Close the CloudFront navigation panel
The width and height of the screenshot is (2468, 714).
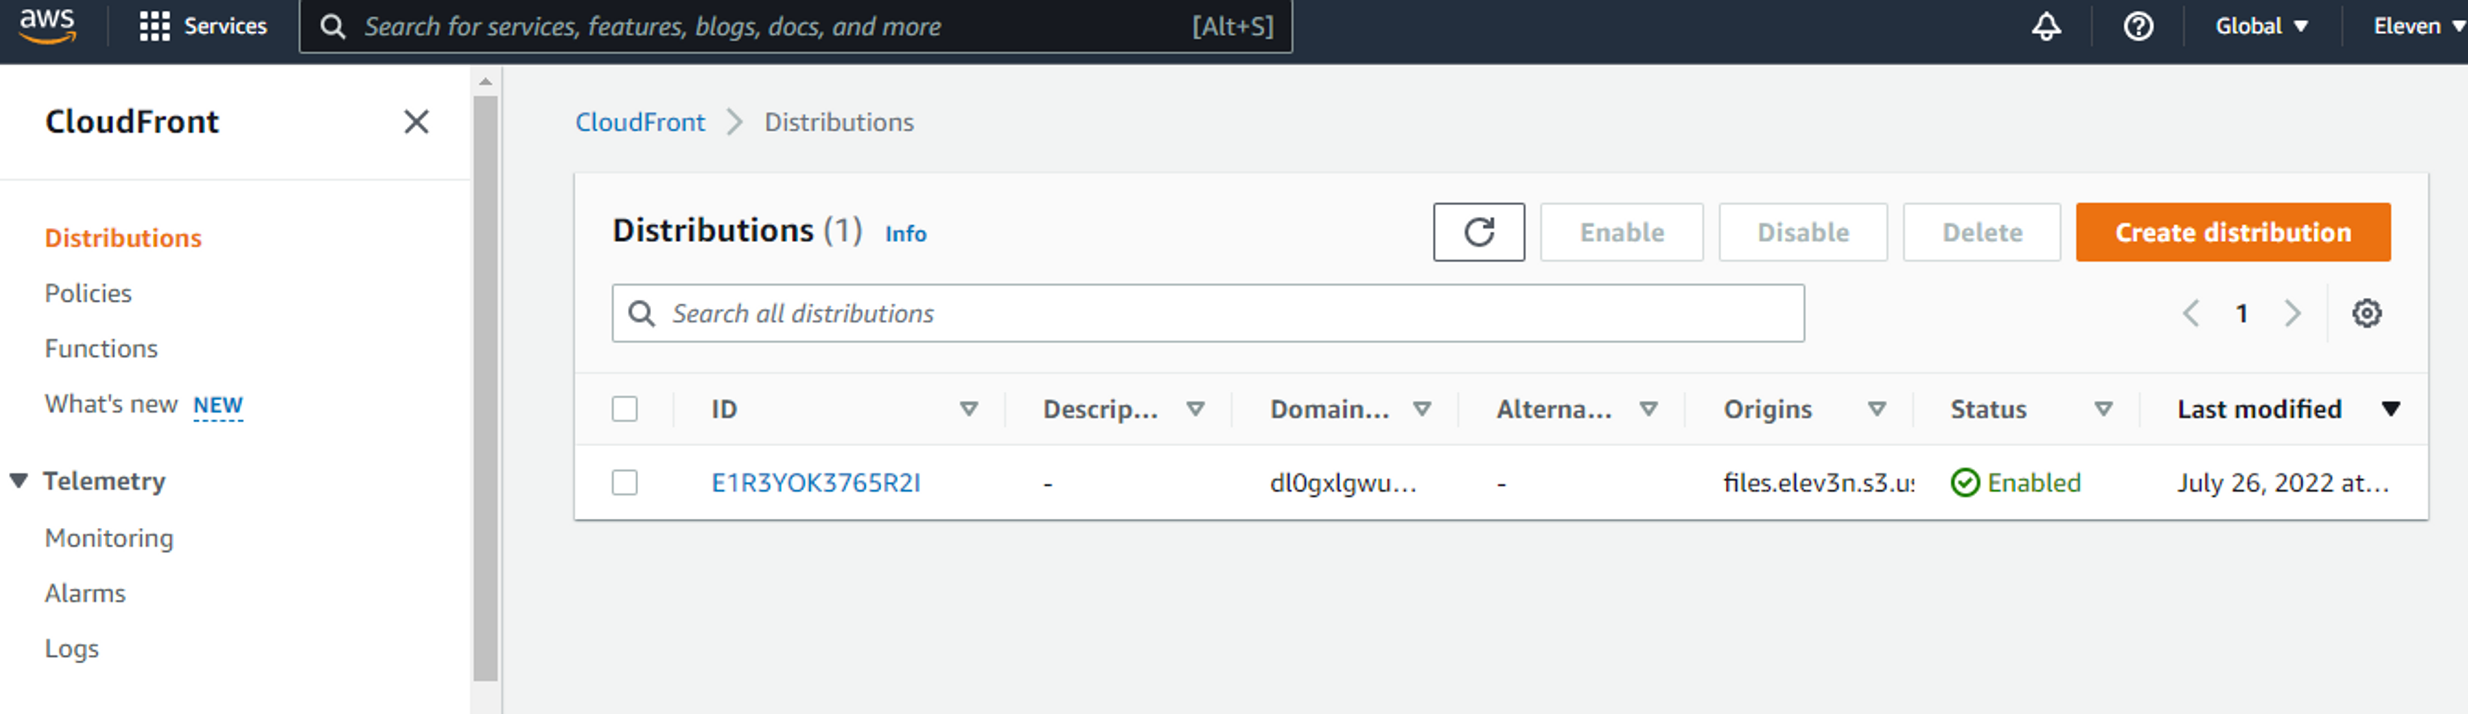(416, 121)
